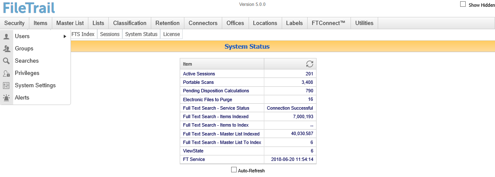
Task: Click the Connection Successful status text
Action: pos(290,108)
